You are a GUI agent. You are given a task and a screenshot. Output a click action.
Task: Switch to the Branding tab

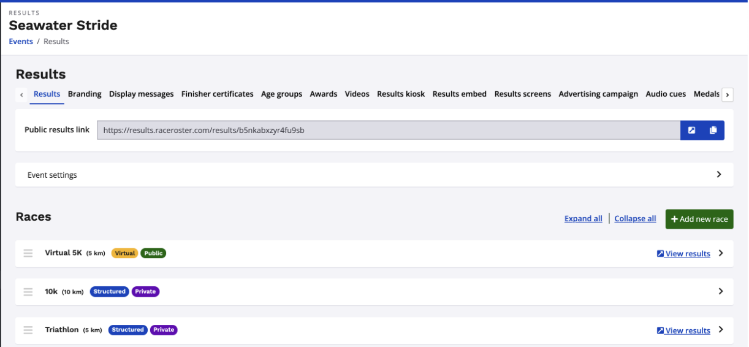85,94
